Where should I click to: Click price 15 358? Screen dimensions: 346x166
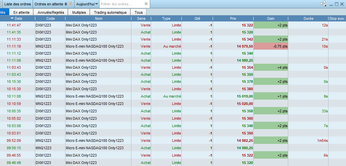coord(247,111)
